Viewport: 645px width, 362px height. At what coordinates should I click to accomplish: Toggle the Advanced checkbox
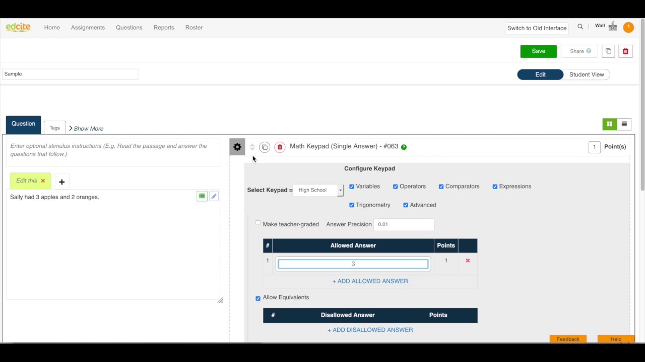click(406, 205)
